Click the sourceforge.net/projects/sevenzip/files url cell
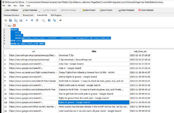The image size is (174, 113). pyautogui.click(x=34, y=55)
